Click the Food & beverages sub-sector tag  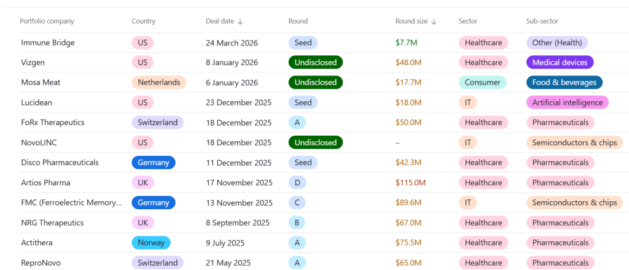(564, 82)
